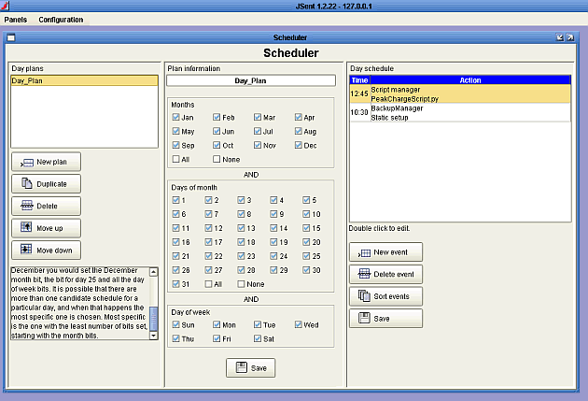588x401 pixels.
Task: Toggle day 1 checkbox
Action: pos(175,200)
